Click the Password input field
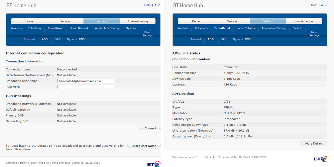The image size is (334, 167). 86,87
